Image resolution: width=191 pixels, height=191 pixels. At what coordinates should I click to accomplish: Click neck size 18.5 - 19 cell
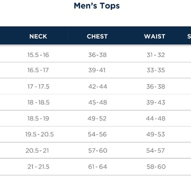[x=38, y=118]
